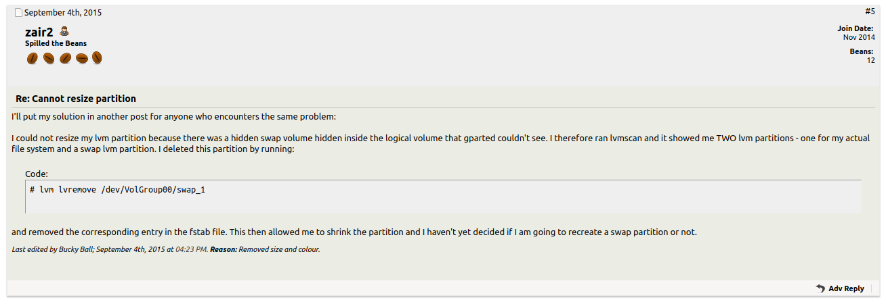The width and height of the screenshot is (886, 304).
Task: Click the post status document icon
Action: click(18, 13)
